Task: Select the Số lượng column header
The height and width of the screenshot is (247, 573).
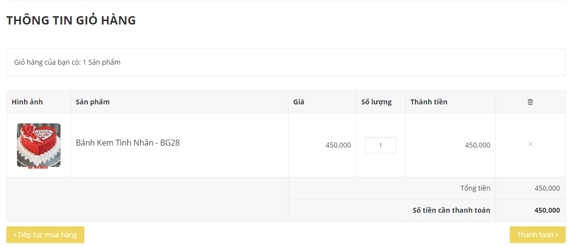Action: [376, 102]
